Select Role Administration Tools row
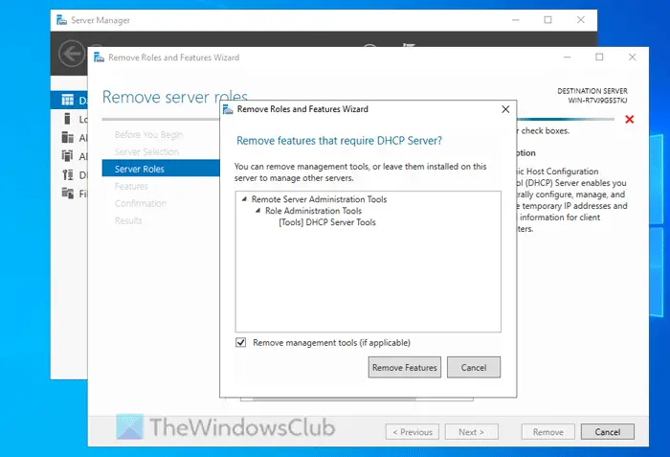Viewport: 670px width, 457px height. click(313, 211)
